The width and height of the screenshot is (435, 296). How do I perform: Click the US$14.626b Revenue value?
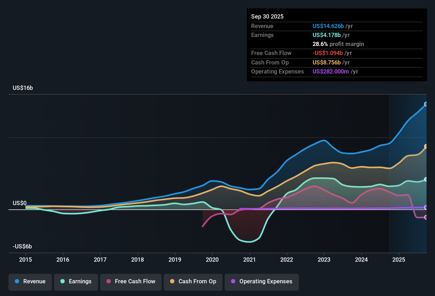point(328,26)
